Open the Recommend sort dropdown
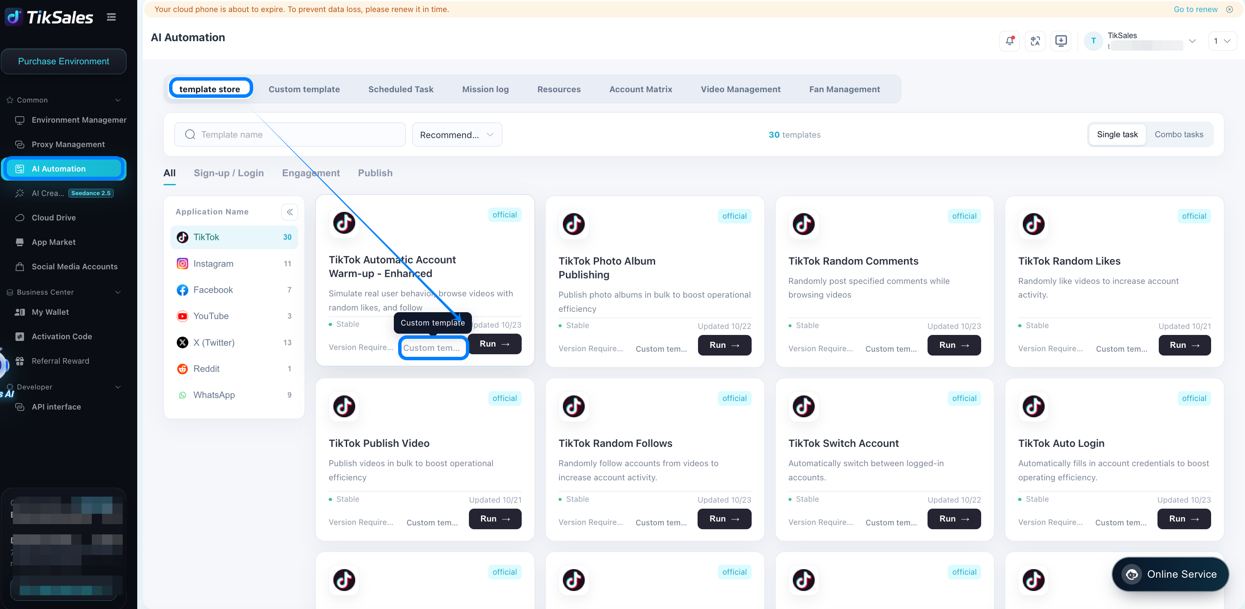1245x609 pixels. (457, 135)
